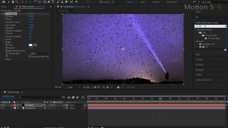Image resolution: width=228 pixels, height=128 pixels.
Task: Open parent dropdown for background layer
Action: click(76, 108)
